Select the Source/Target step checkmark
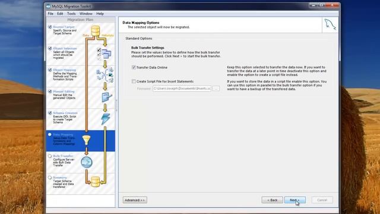This screenshot has height=214, width=380. click(x=50, y=27)
